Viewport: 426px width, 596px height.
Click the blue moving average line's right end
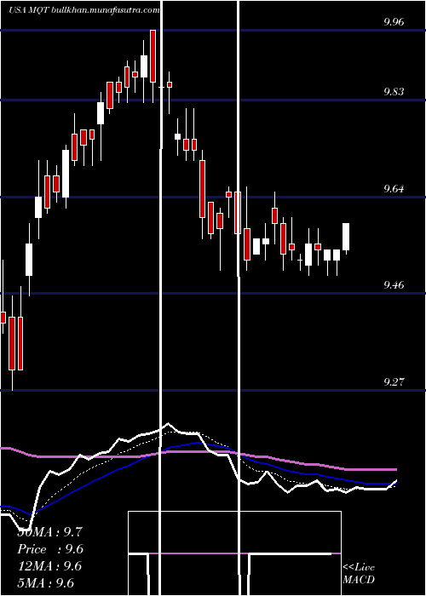coord(394,483)
